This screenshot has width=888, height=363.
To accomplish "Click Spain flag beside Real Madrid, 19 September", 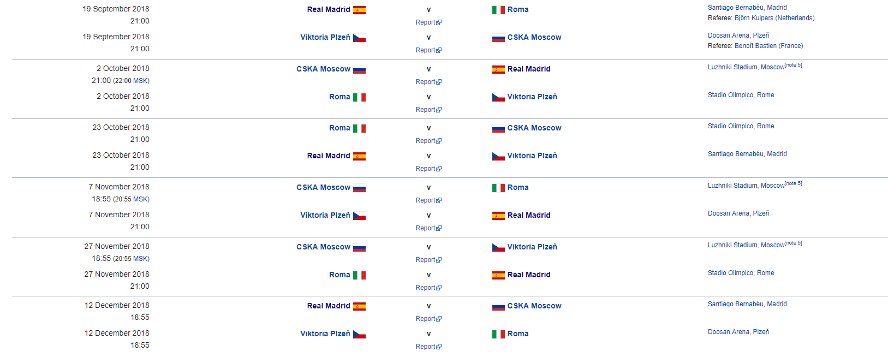I will pos(359,10).
